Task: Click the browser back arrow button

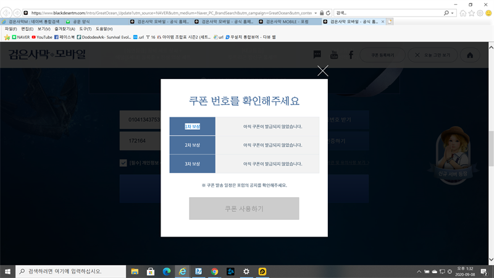Action: (7, 12)
